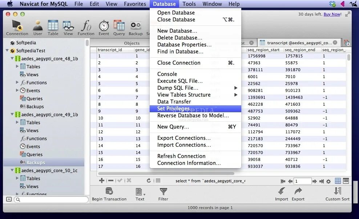Image resolution: width=359 pixels, height=219 pixels.
Task: Select Views under aedes_aegypti_core_50_1c
Action: tap(32, 187)
